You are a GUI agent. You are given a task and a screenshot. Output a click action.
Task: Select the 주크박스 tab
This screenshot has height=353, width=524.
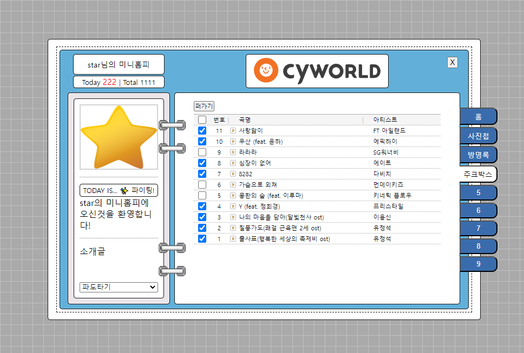(477, 174)
